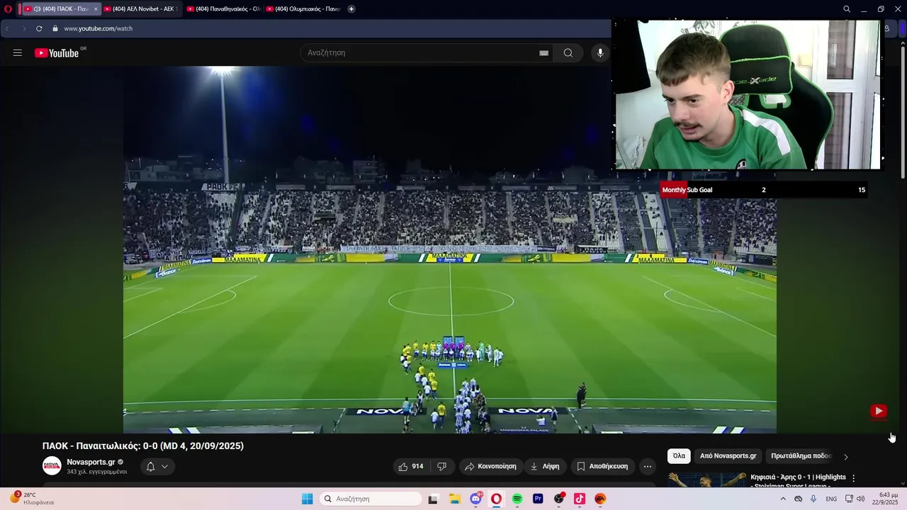
Task: Open weather widget showing 26°C
Action: (32, 499)
